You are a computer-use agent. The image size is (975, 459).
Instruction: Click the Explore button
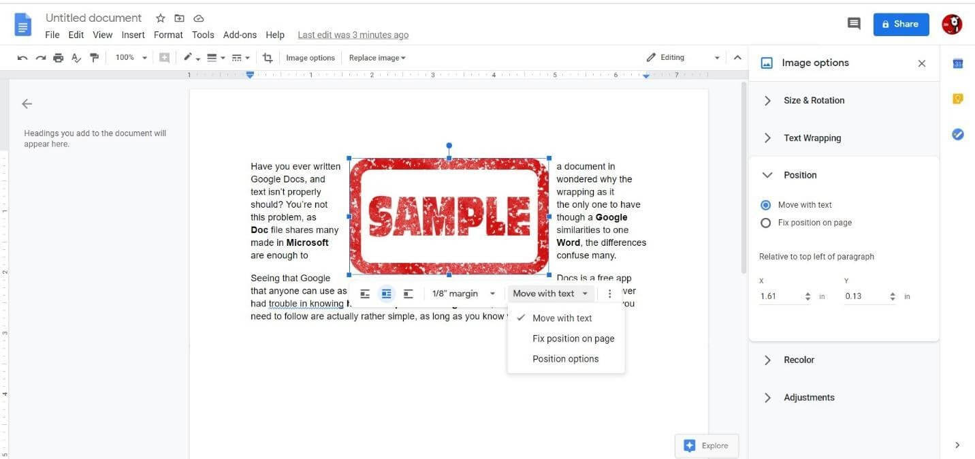click(706, 445)
